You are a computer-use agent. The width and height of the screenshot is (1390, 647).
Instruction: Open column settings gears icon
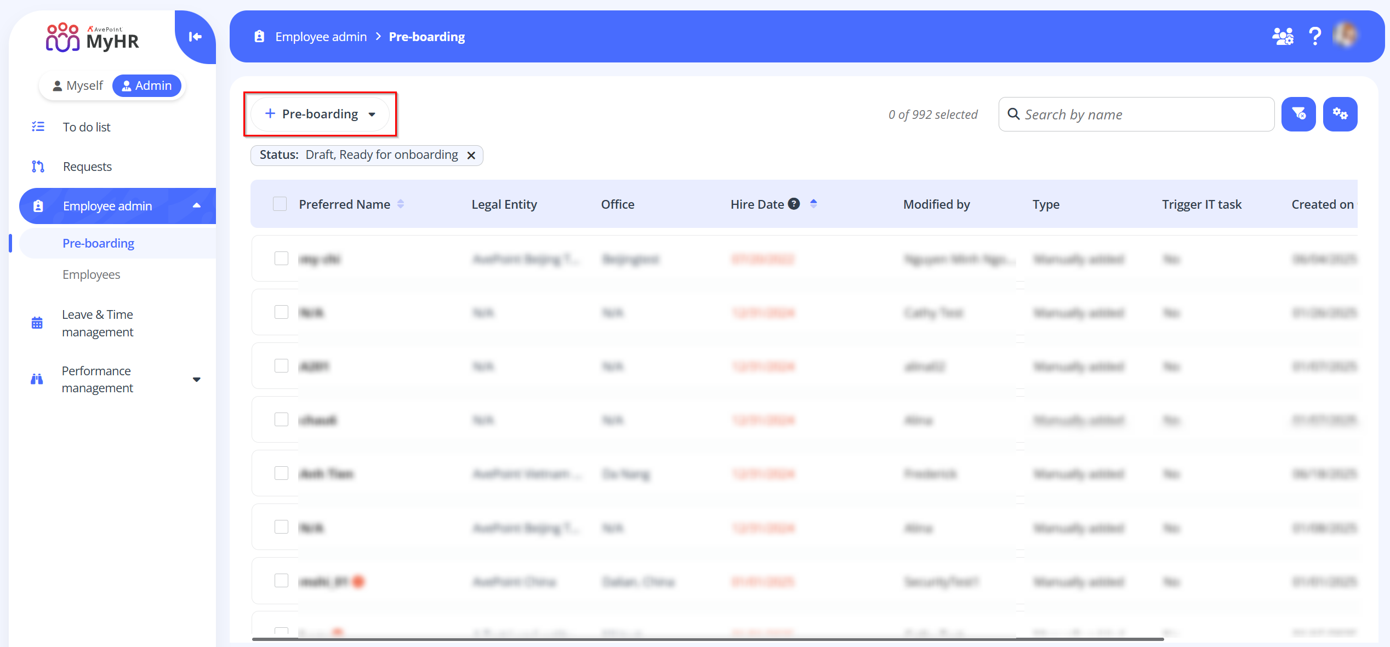coord(1340,114)
